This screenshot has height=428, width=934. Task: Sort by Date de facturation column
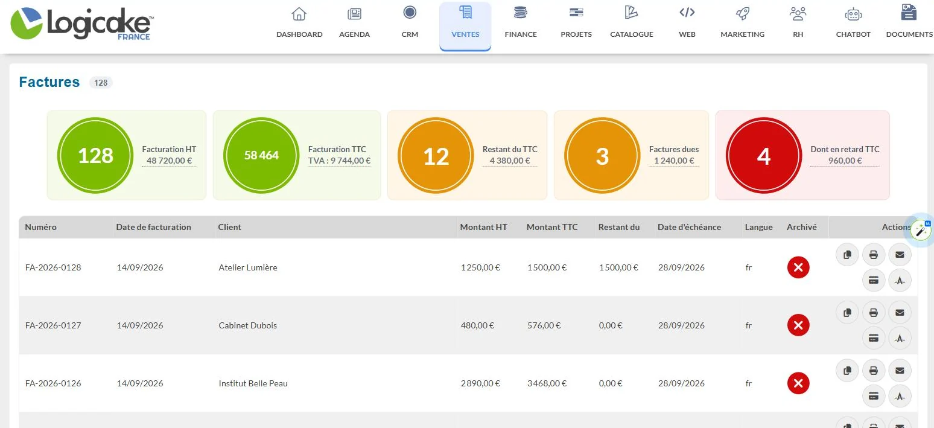154,227
